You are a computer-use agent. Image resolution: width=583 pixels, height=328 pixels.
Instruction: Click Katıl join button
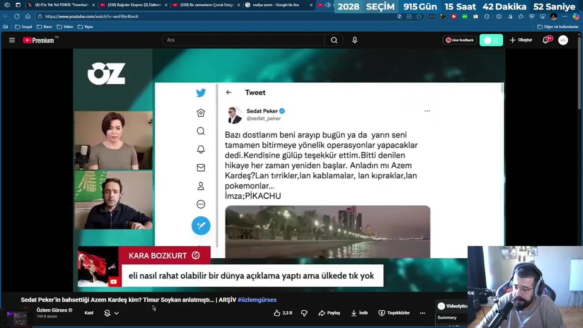point(89,313)
